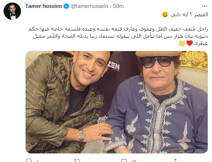Click the retweet arrows icon
This screenshot has height=162, width=212.
coord(77,161)
